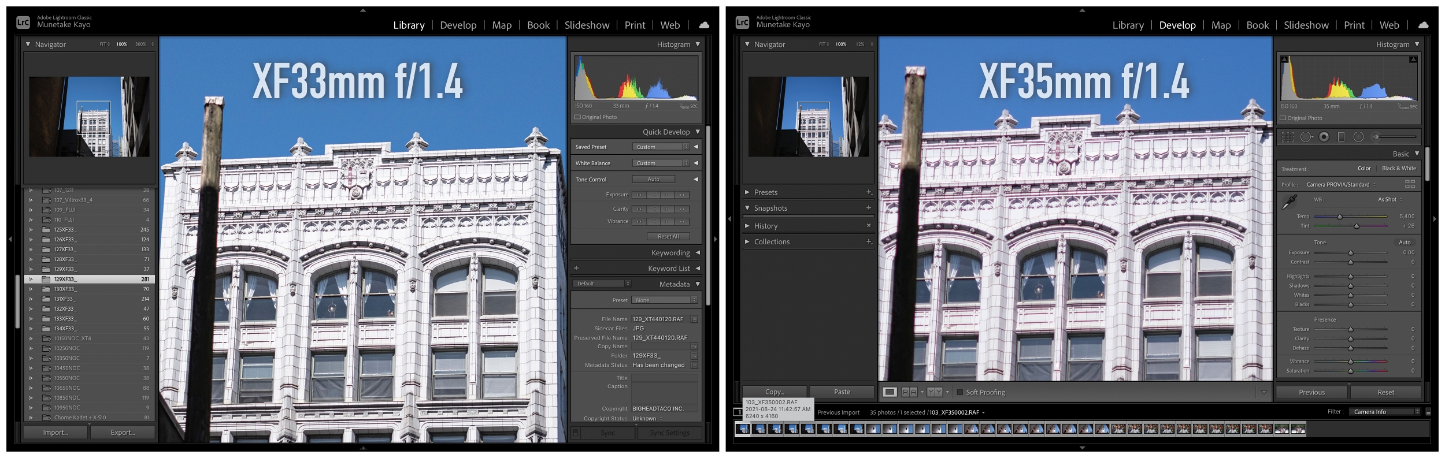Screen dimensions: 1445x458
Task: Clear History with the X icon
Action: [869, 226]
